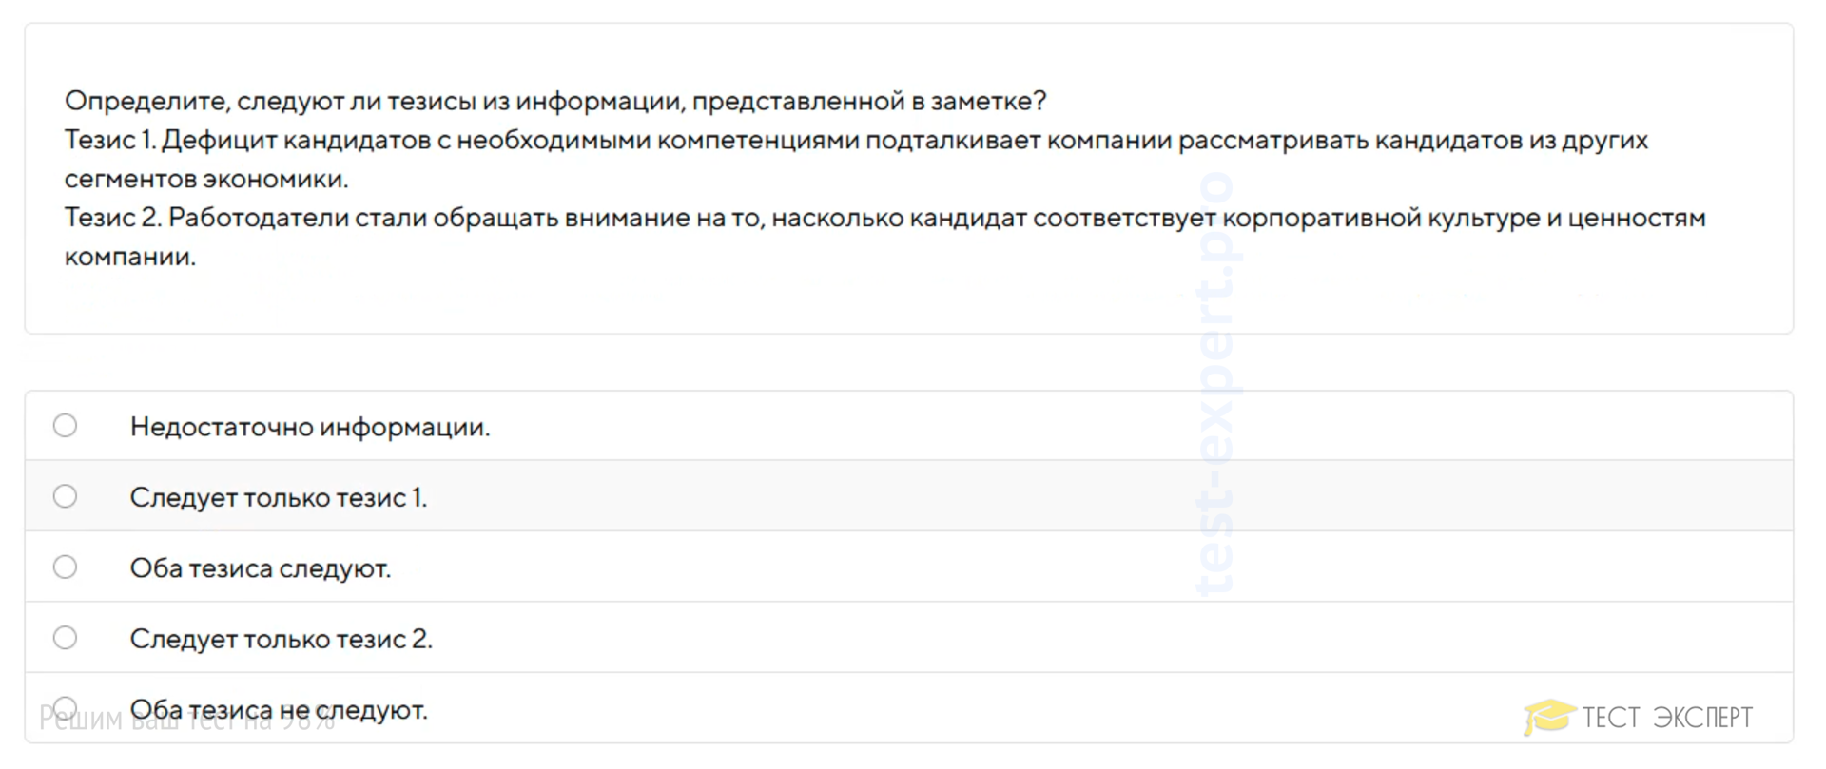Image resolution: width=1826 pixels, height=769 pixels.
Task: Click the "Оба тезиса не следуют." answer text
Action: coord(279,710)
